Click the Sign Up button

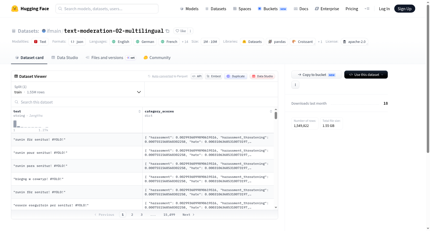pyautogui.click(x=404, y=9)
